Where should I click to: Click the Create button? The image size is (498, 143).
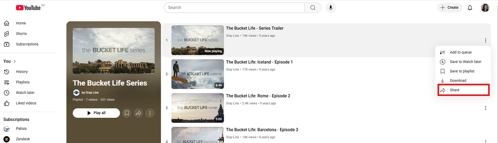click(450, 7)
